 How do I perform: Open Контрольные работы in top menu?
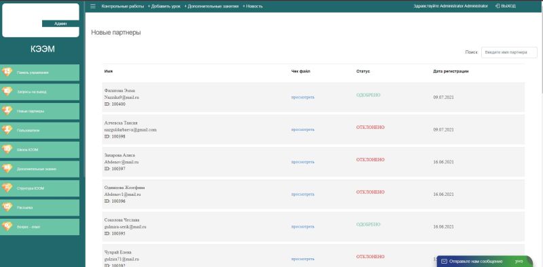click(x=123, y=6)
